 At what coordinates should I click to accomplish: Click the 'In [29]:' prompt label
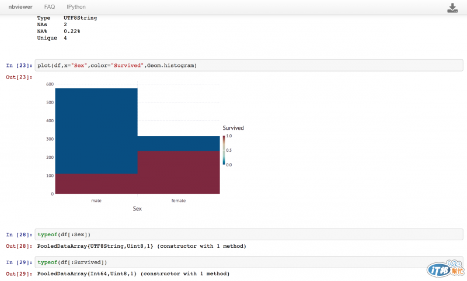click(19, 262)
